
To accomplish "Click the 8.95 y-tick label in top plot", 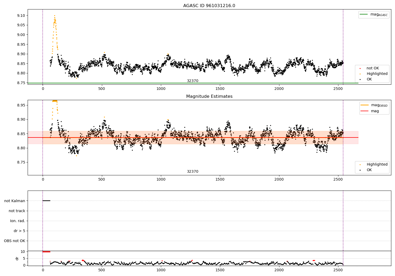I will point(21,44).
